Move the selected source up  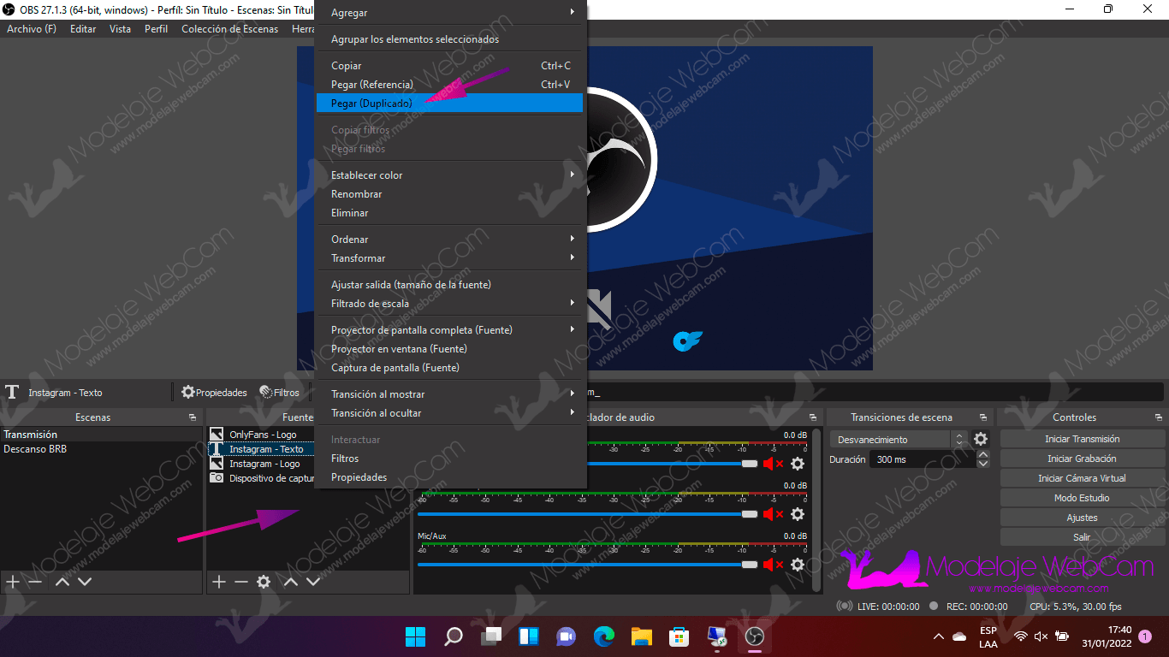click(291, 582)
